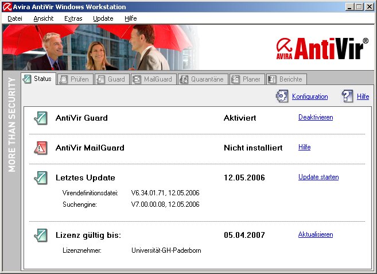Click the Lizenznehmer label
Viewport: 377px width, 274px height.
pos(82,250)
